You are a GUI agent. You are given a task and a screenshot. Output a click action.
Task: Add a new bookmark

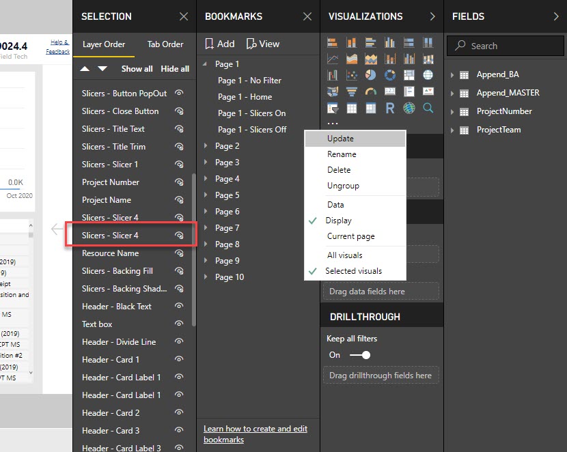click(x=220, y=44)
